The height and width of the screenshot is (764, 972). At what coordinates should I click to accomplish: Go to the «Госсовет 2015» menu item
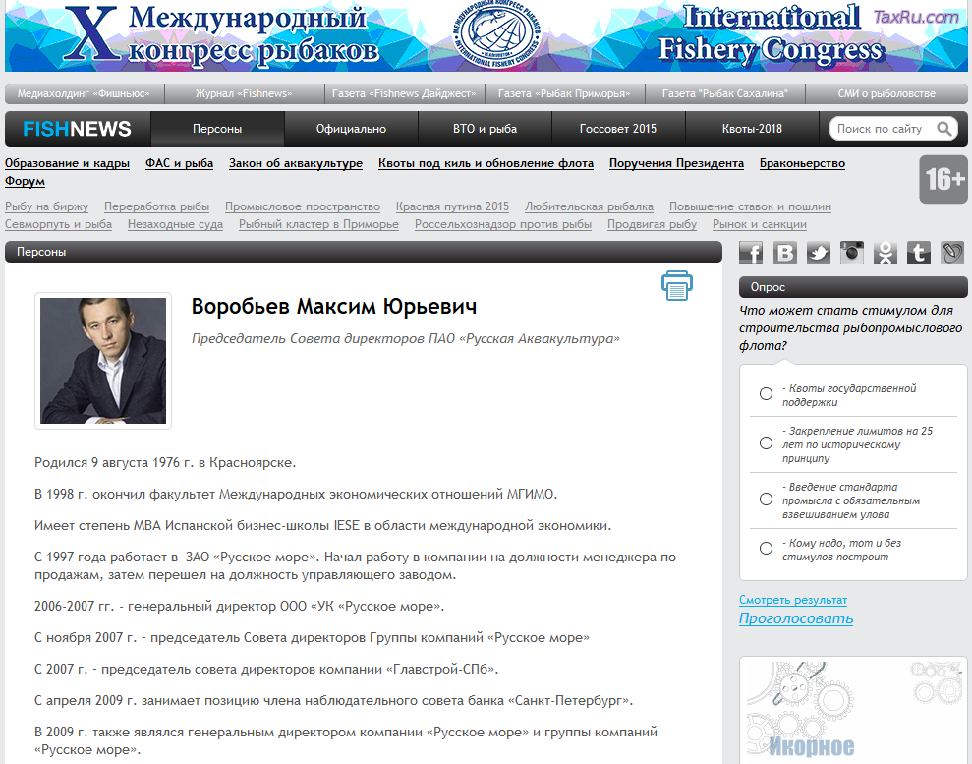click(x=618, y=128)
